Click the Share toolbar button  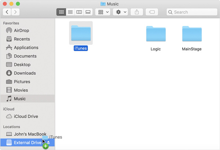(137, 12)
